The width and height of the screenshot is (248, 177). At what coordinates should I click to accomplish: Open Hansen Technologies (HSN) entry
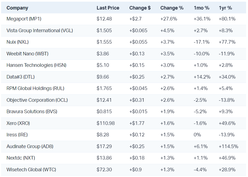tap(36, 65)
